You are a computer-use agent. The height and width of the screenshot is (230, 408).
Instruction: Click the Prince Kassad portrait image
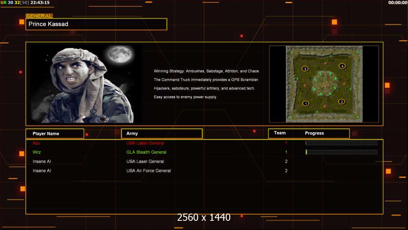86,84
